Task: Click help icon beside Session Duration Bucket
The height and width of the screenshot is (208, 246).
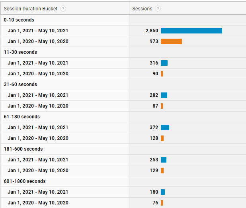Action: 63,9
